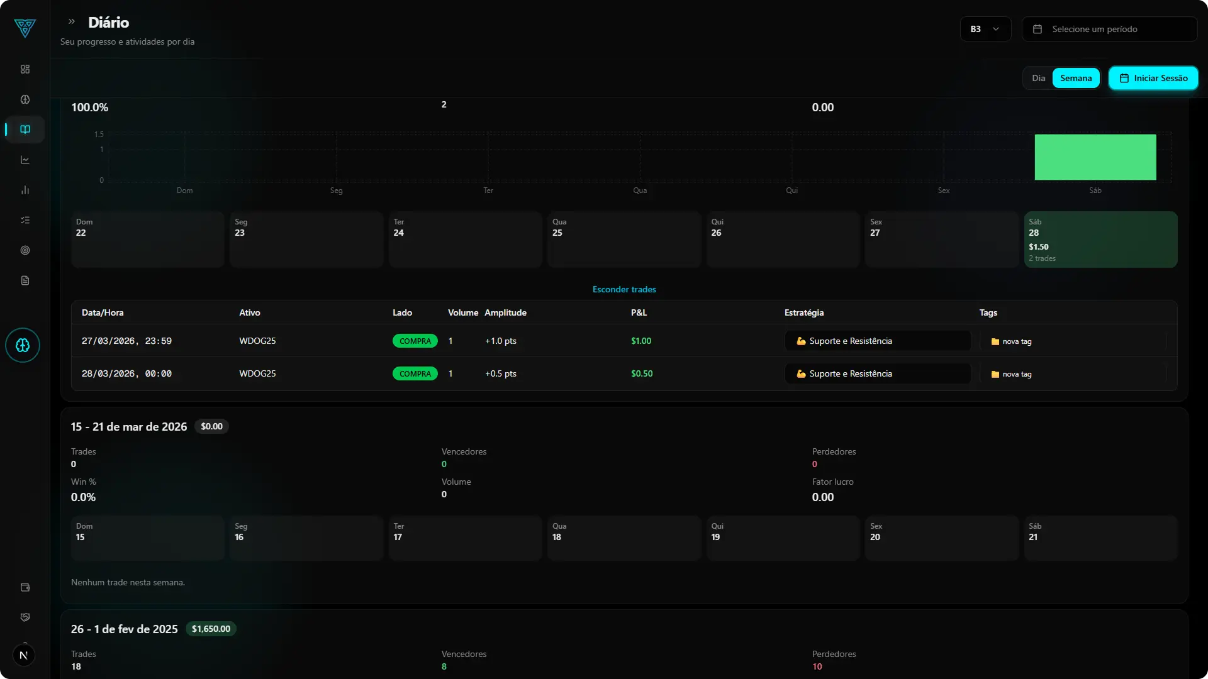
Task: Collapse the header with the double chevron
Action: click(x=71, y=21)
